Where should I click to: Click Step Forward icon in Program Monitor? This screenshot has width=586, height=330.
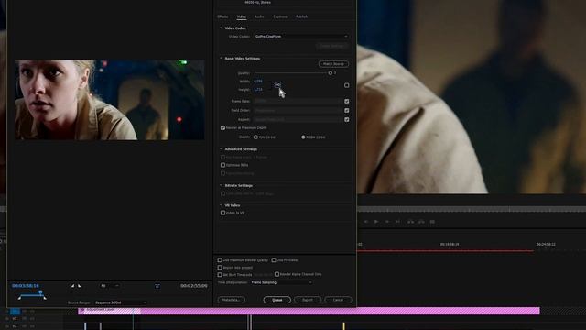coord(387,222)
